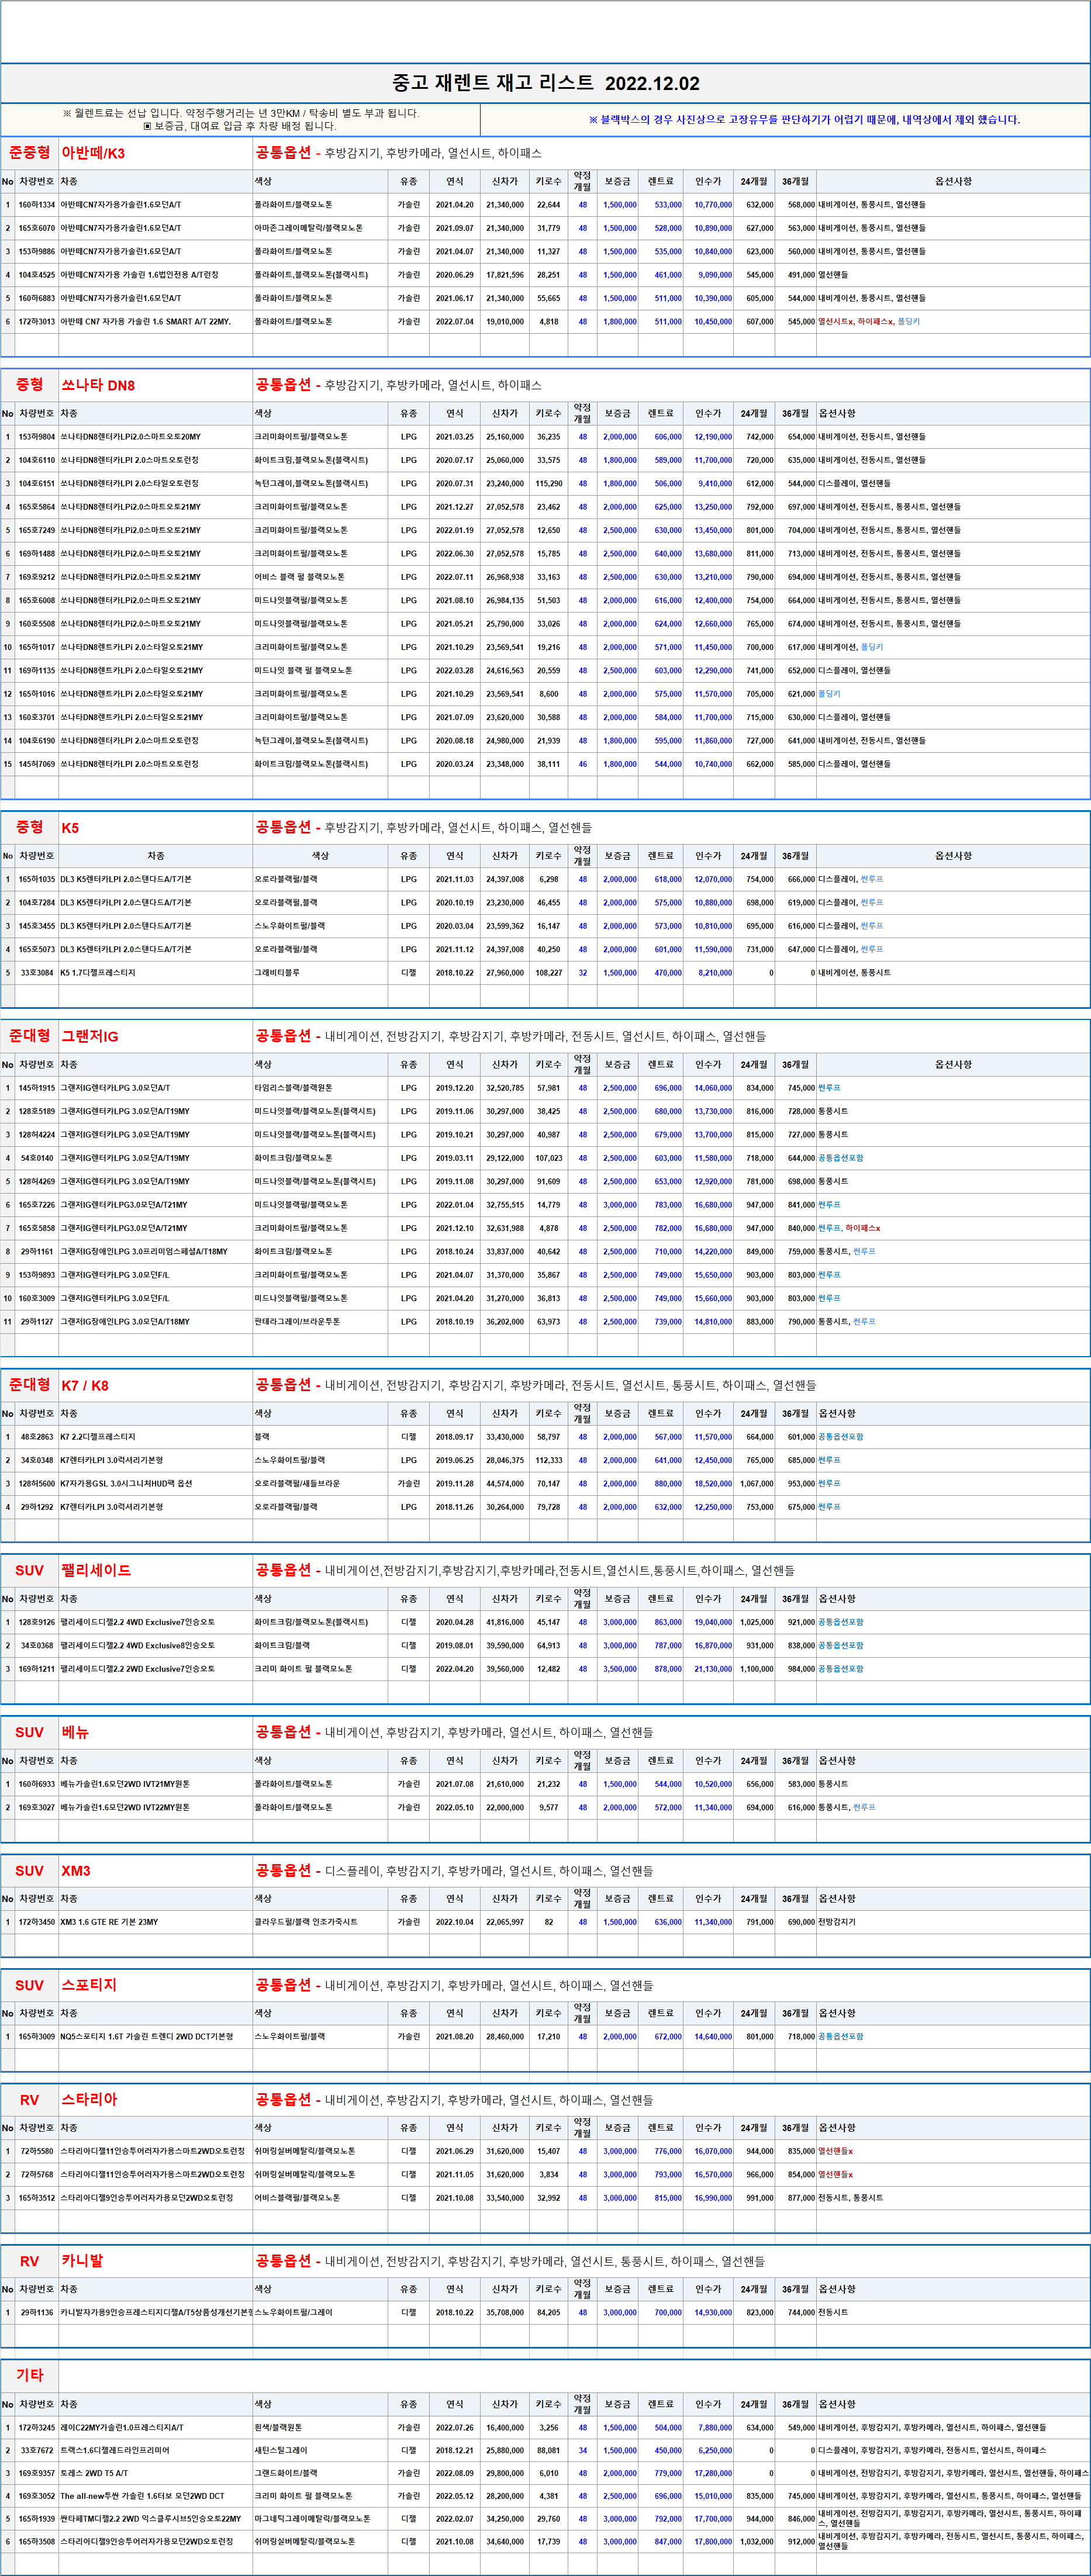The width and height of the screenshot is (1091, 2576).
Task: Click the 아반떼/K3 section heading
Action: pyautogui.click(x=93, y=153)
